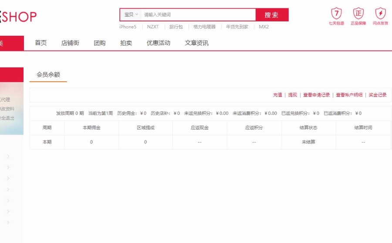Focus the keyword search input field

point(199,15)
